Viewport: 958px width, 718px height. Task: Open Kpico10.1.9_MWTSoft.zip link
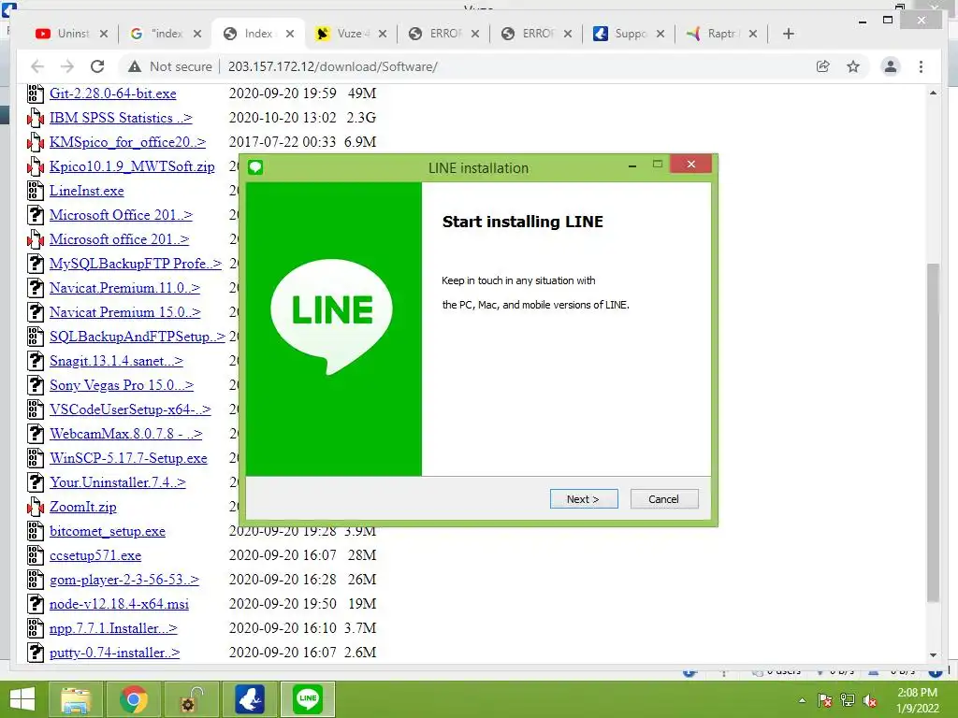(132, 166)
